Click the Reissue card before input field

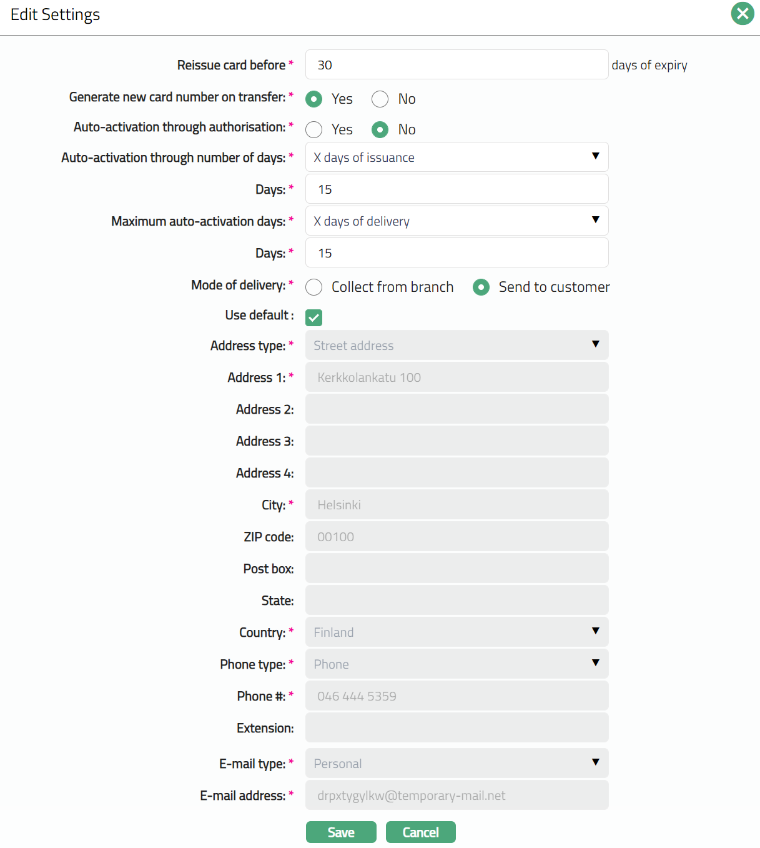coord(456,64)
